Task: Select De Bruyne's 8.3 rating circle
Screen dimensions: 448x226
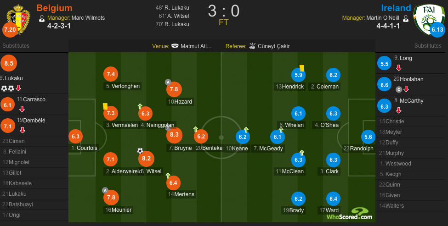Action: 174,135
